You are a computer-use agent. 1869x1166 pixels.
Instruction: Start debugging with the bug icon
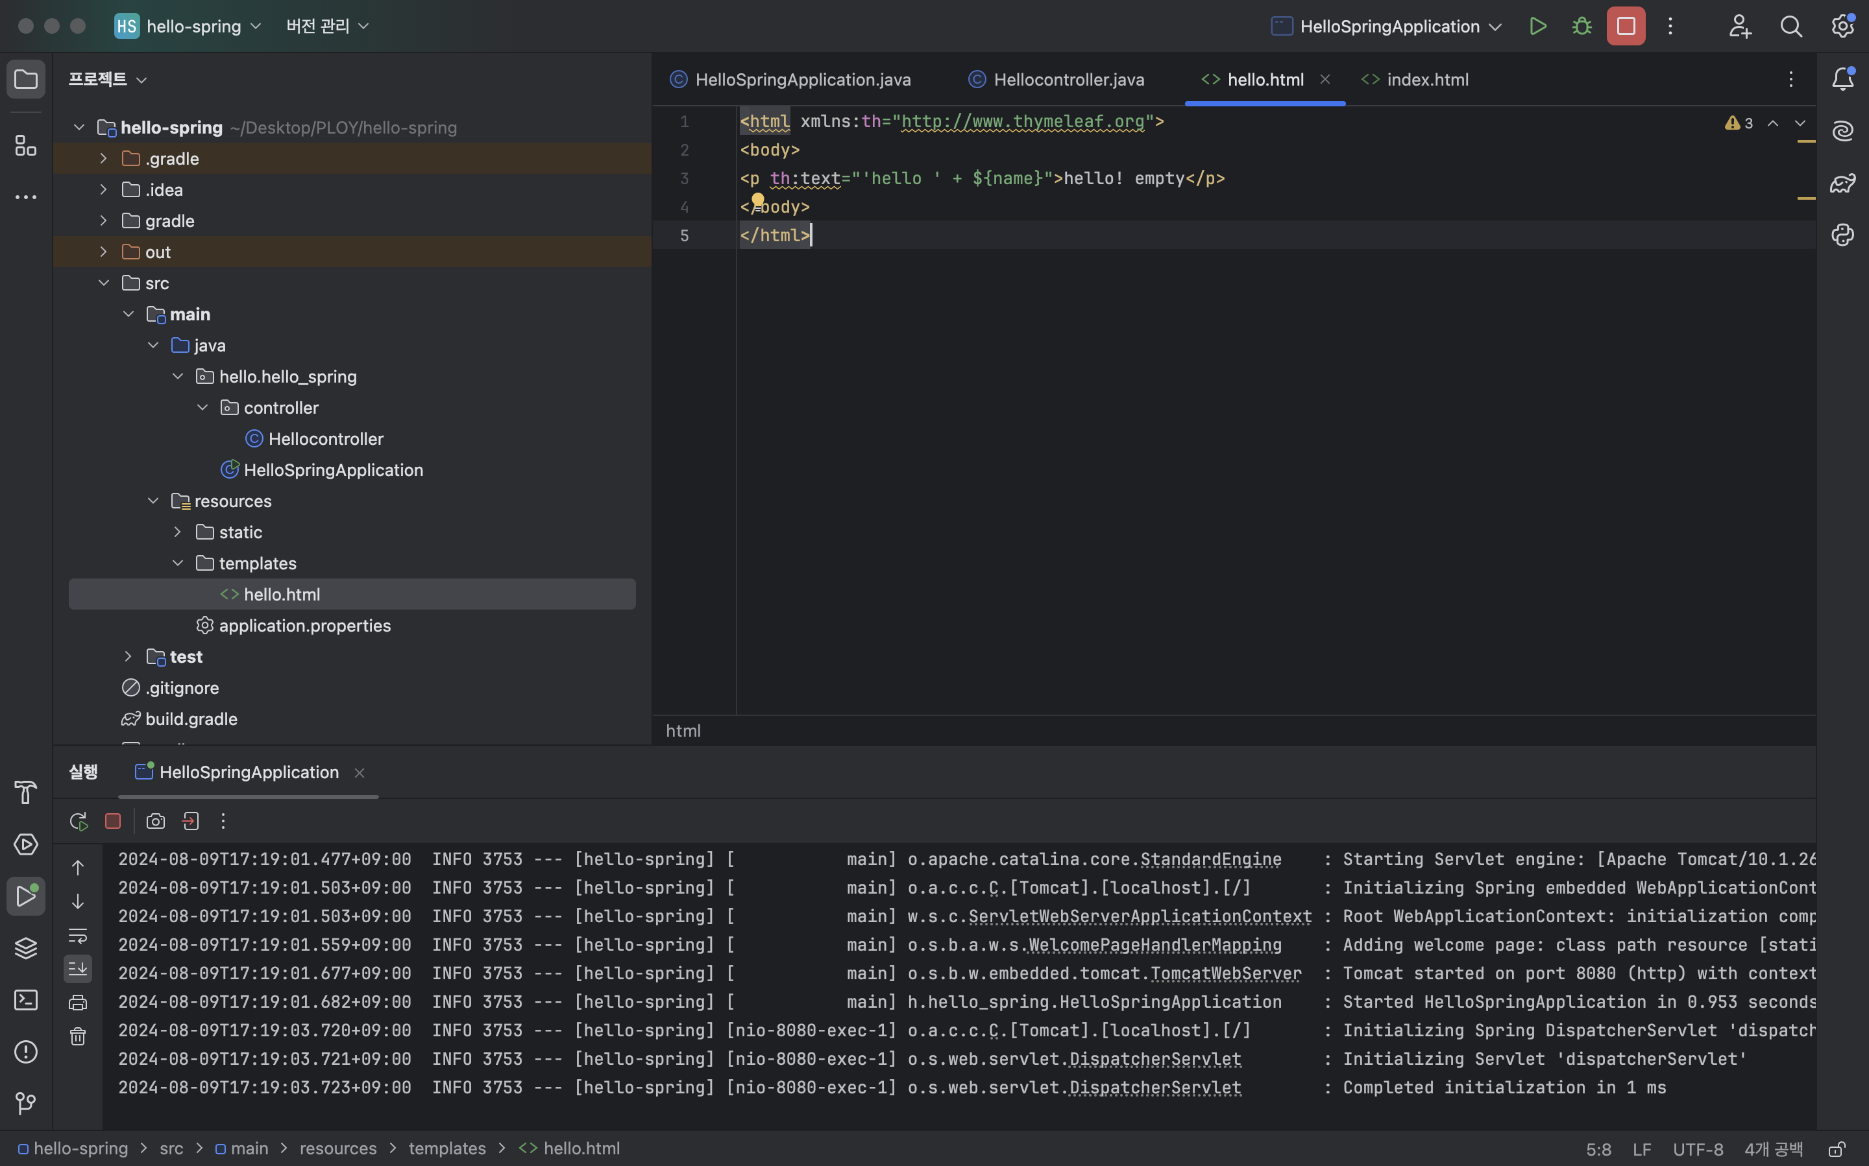[1581, 26]
